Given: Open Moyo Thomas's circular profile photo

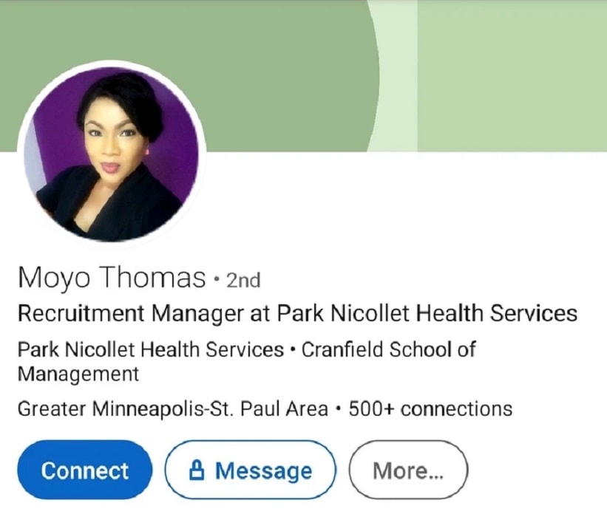Looking at the screenshot, I should 112,154.
